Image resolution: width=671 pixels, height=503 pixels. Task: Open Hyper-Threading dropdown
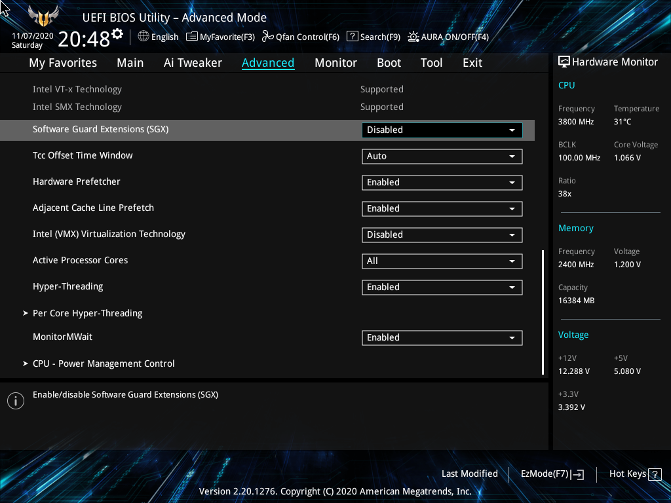(x=442, y=287)
